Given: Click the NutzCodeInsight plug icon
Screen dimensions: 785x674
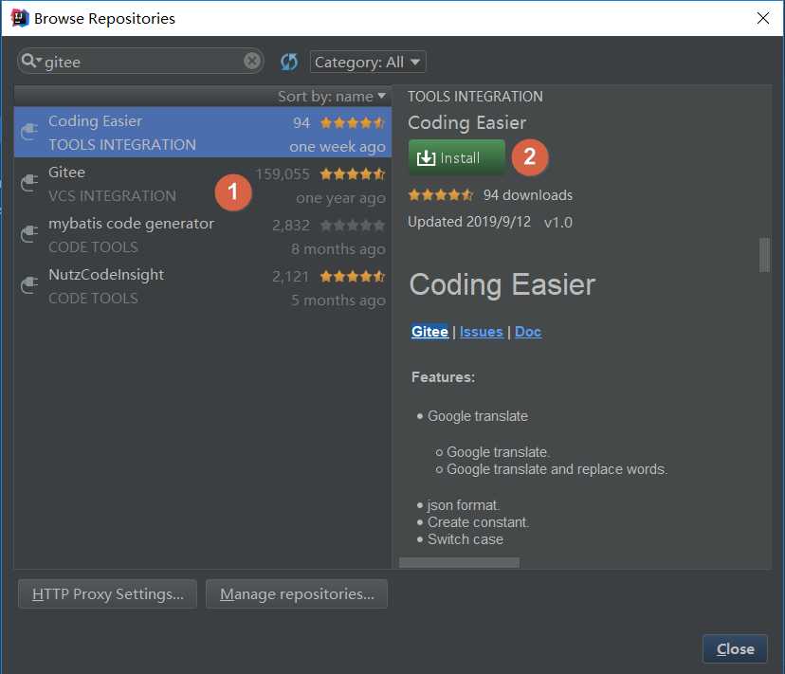Looking at the screenshot, I should 29,285.
